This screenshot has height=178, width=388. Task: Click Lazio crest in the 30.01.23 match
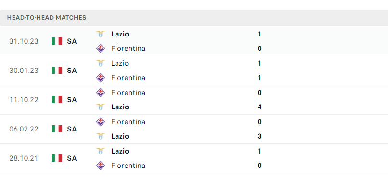coord(101,63)
